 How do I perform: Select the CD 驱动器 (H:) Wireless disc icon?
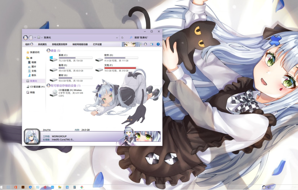54,93
